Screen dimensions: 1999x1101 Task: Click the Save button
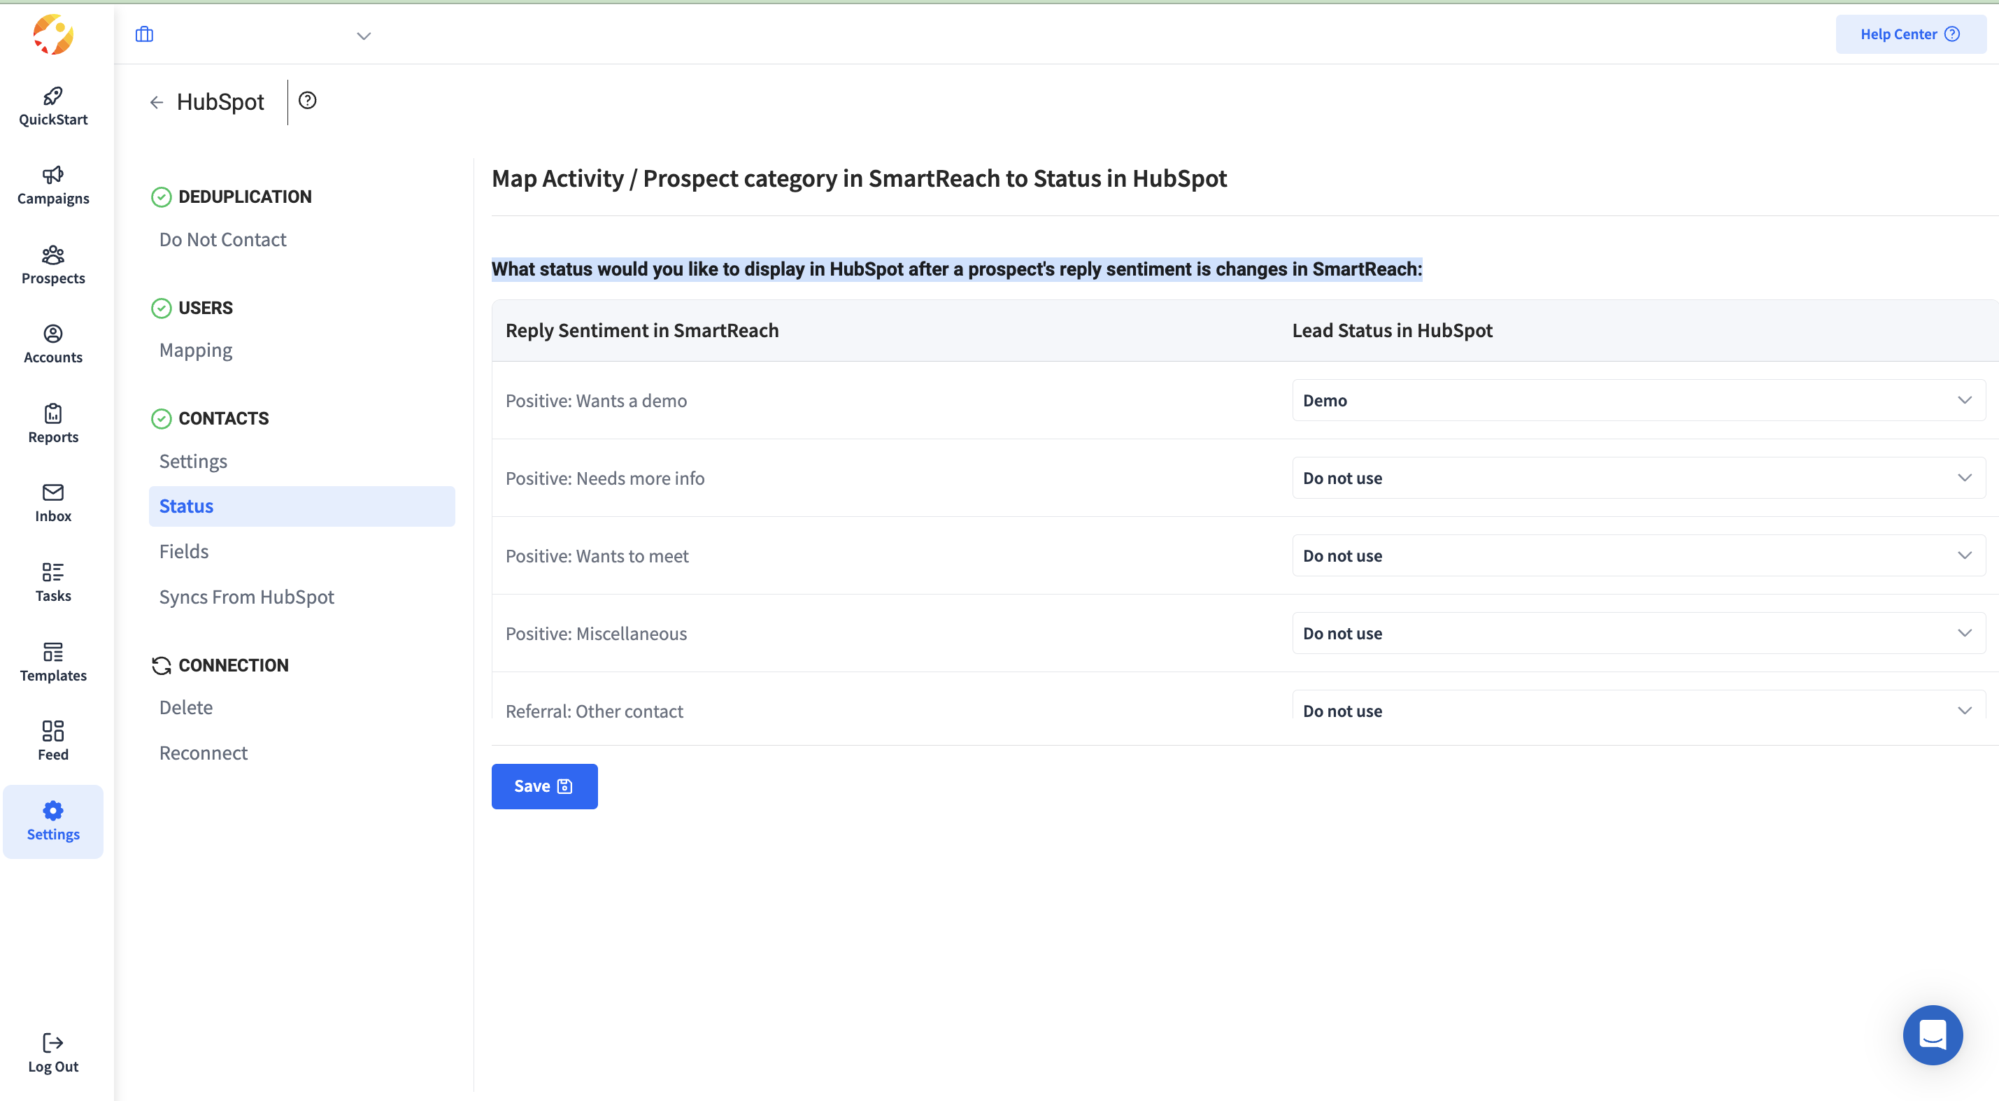coord(544,786)
